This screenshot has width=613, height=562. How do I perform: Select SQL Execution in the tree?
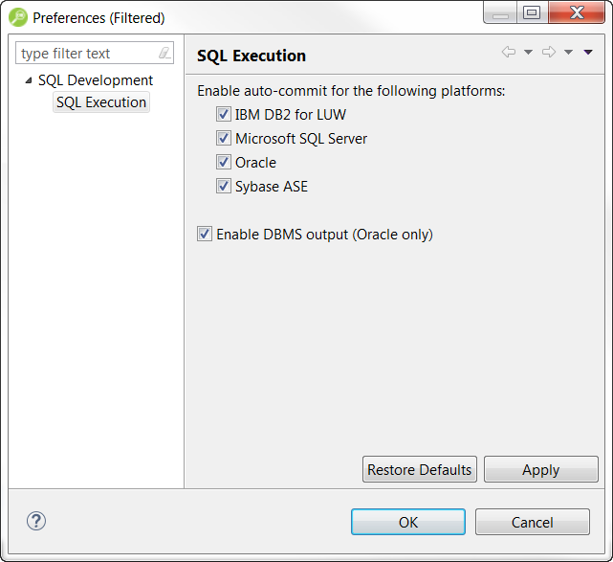pyautogui.click(x=101, y=102)
